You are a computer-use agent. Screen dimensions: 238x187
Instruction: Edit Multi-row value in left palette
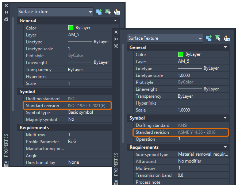(89, 135)
